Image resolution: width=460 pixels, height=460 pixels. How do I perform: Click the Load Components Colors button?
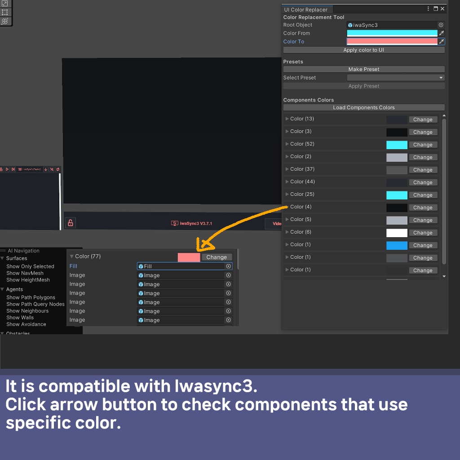tap(363, 107)
